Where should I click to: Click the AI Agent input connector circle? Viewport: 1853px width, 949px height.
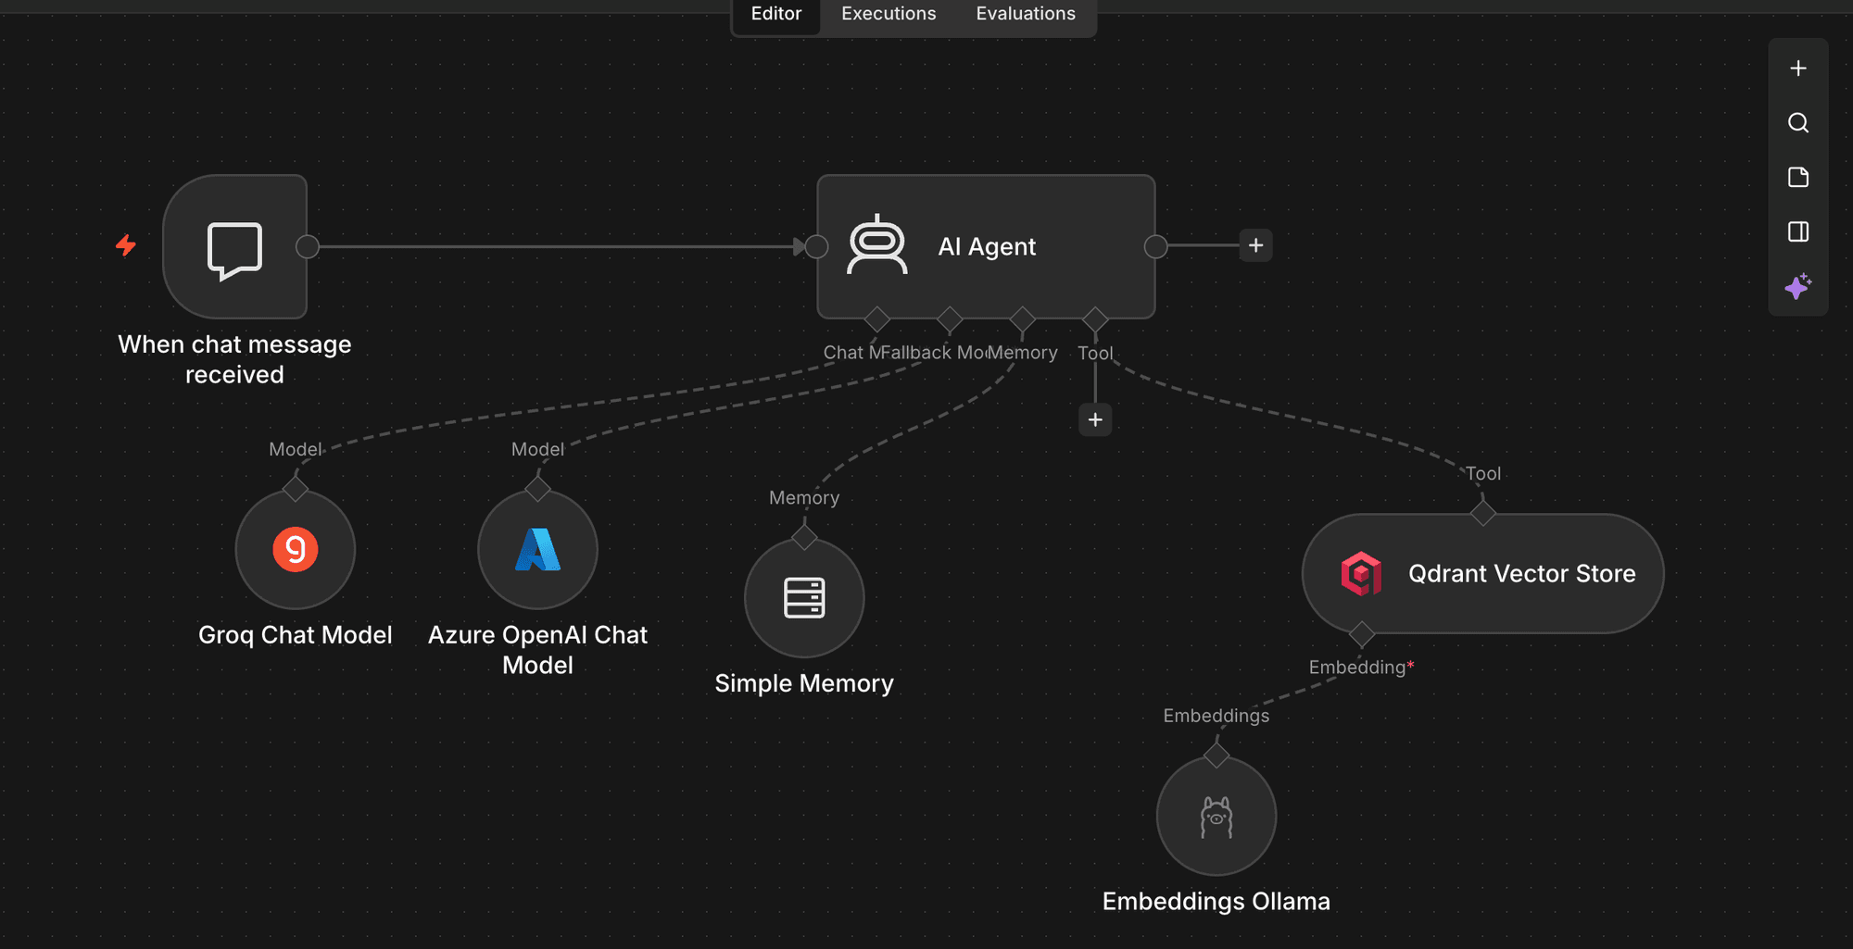click(816, 246)
